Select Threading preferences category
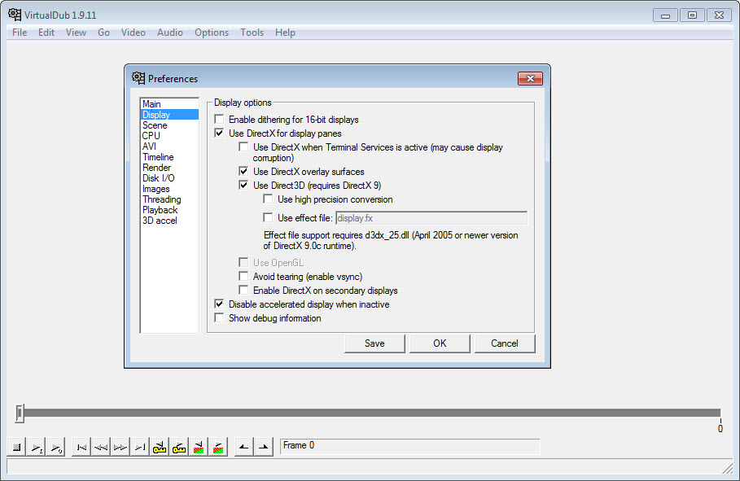 [x=169, y=199]
